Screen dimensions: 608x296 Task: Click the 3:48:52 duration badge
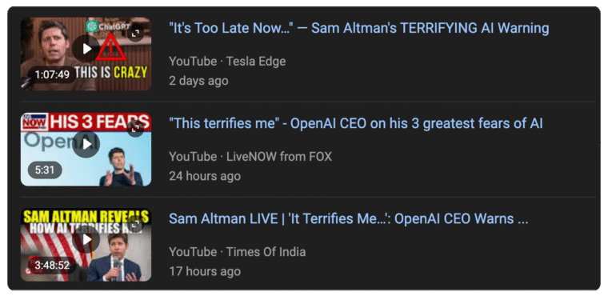pyautogui.click(x=52, y=266)
